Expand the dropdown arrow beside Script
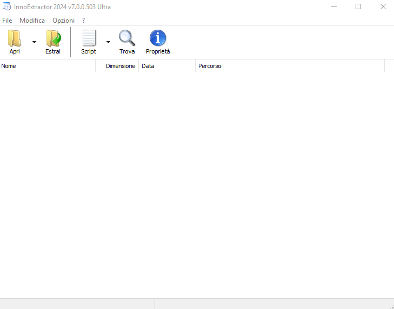The width and height of the screenshot is (394, 309). (108, 42)
